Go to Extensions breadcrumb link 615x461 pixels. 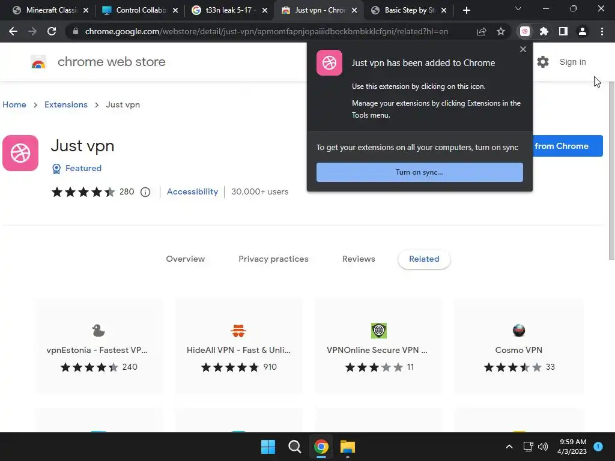point(66,104)
